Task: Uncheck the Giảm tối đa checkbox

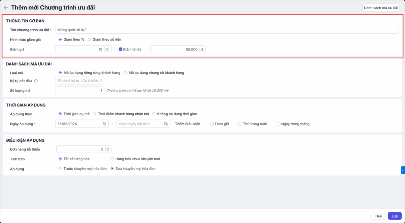Action: pyautogui.click(x=121, y=49)
